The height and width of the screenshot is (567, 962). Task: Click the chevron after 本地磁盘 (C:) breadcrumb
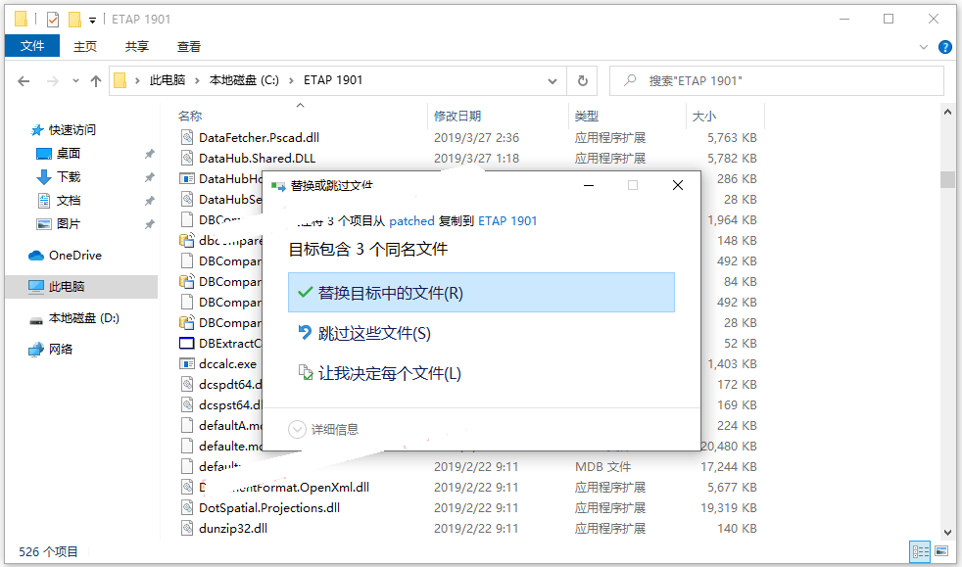291,81
